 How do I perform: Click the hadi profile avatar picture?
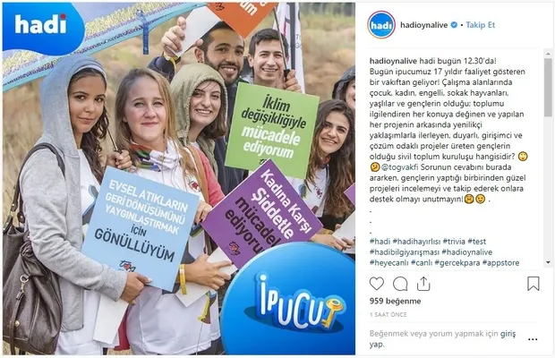pyautogui.click(x=381, y=25)
